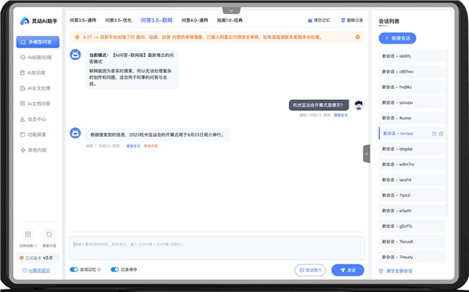The width and height of the screenshot is (469, 292).
Task: Copy full text of the user question
Action: [x=341, y=115]
